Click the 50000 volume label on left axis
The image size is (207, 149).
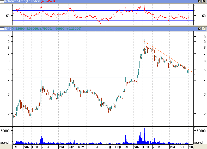click(5, 131)
